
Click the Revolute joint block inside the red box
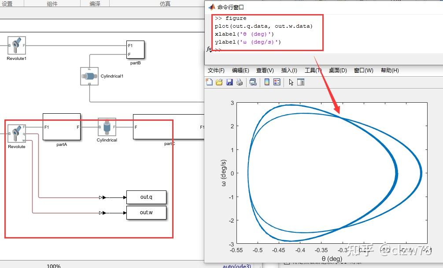click(17, 133)
